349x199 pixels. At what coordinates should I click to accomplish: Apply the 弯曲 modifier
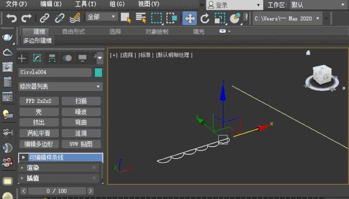coord(81,122)
